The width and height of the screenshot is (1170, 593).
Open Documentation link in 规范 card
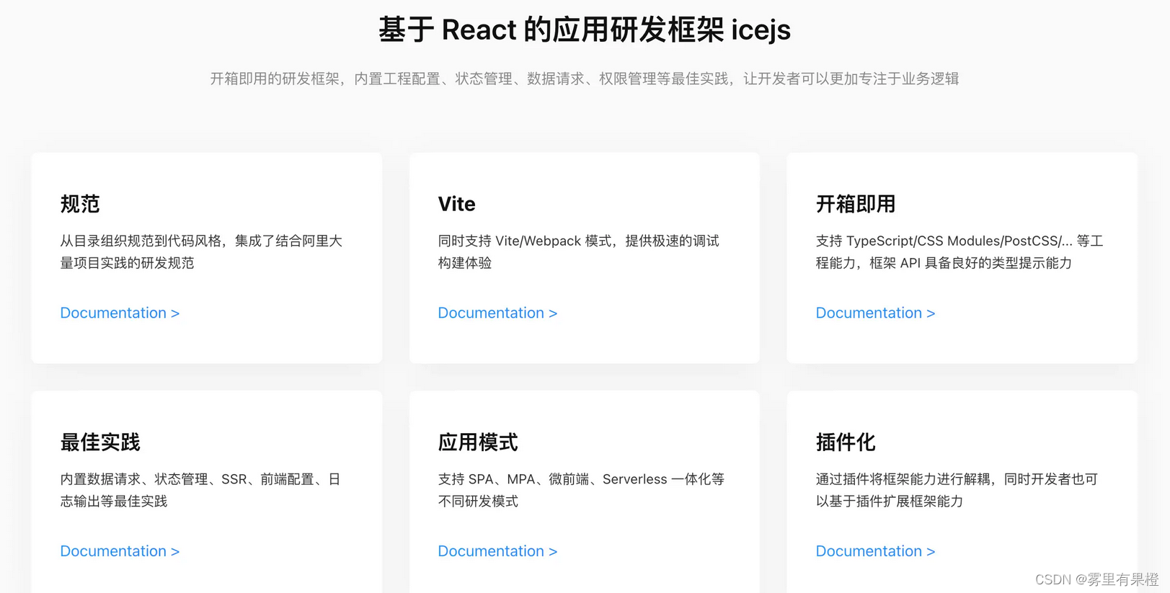pos(120,313)
